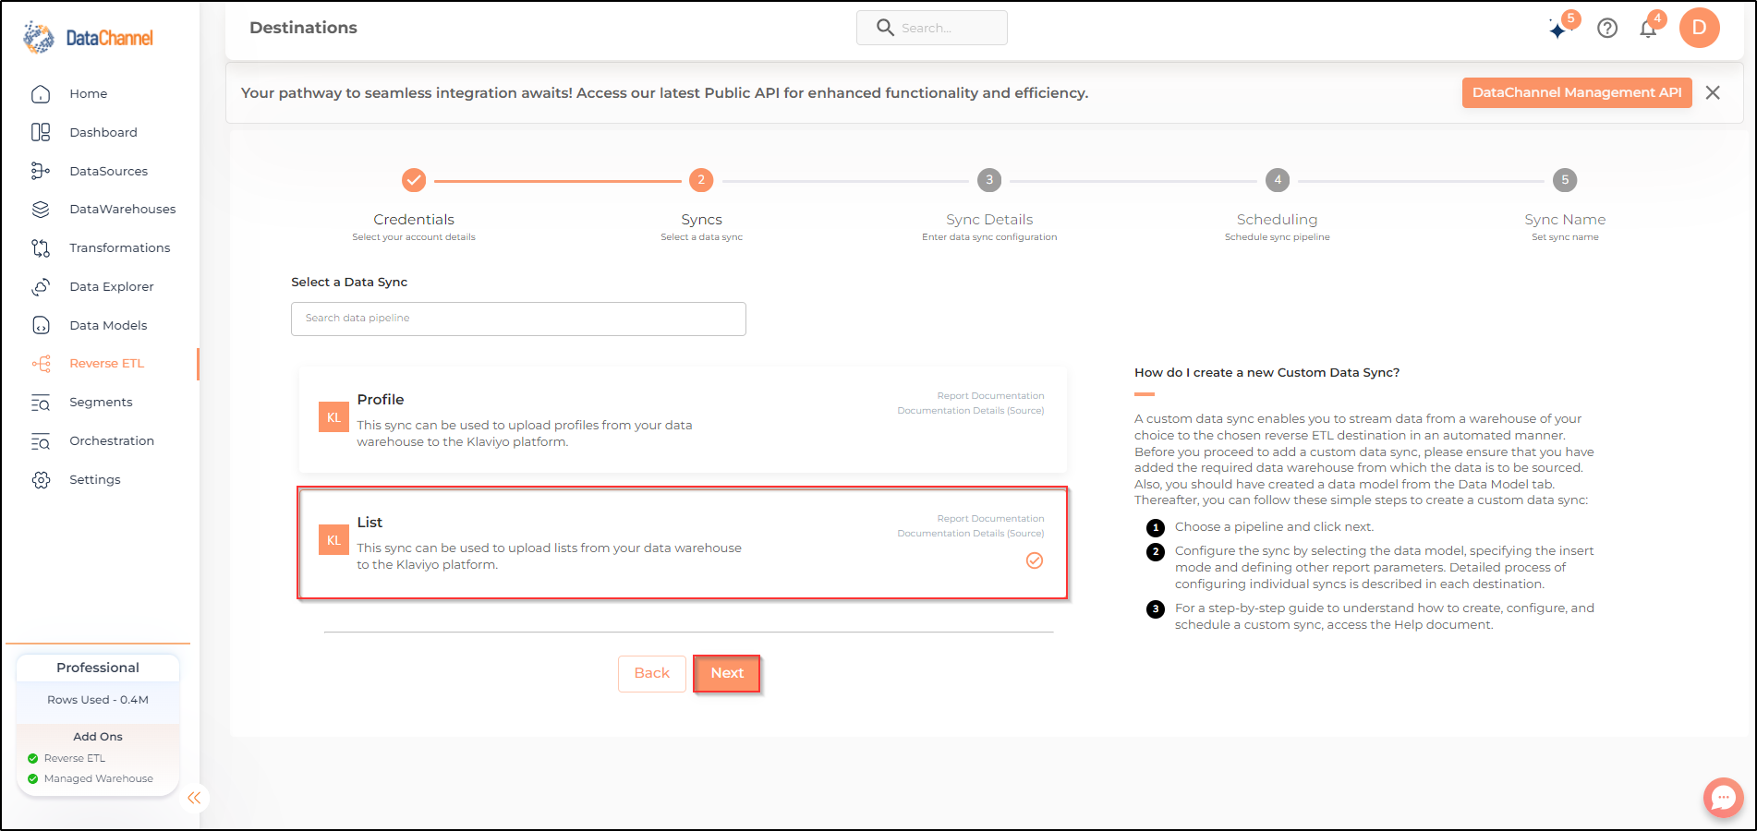Open Transformations section

click(119, 247)
